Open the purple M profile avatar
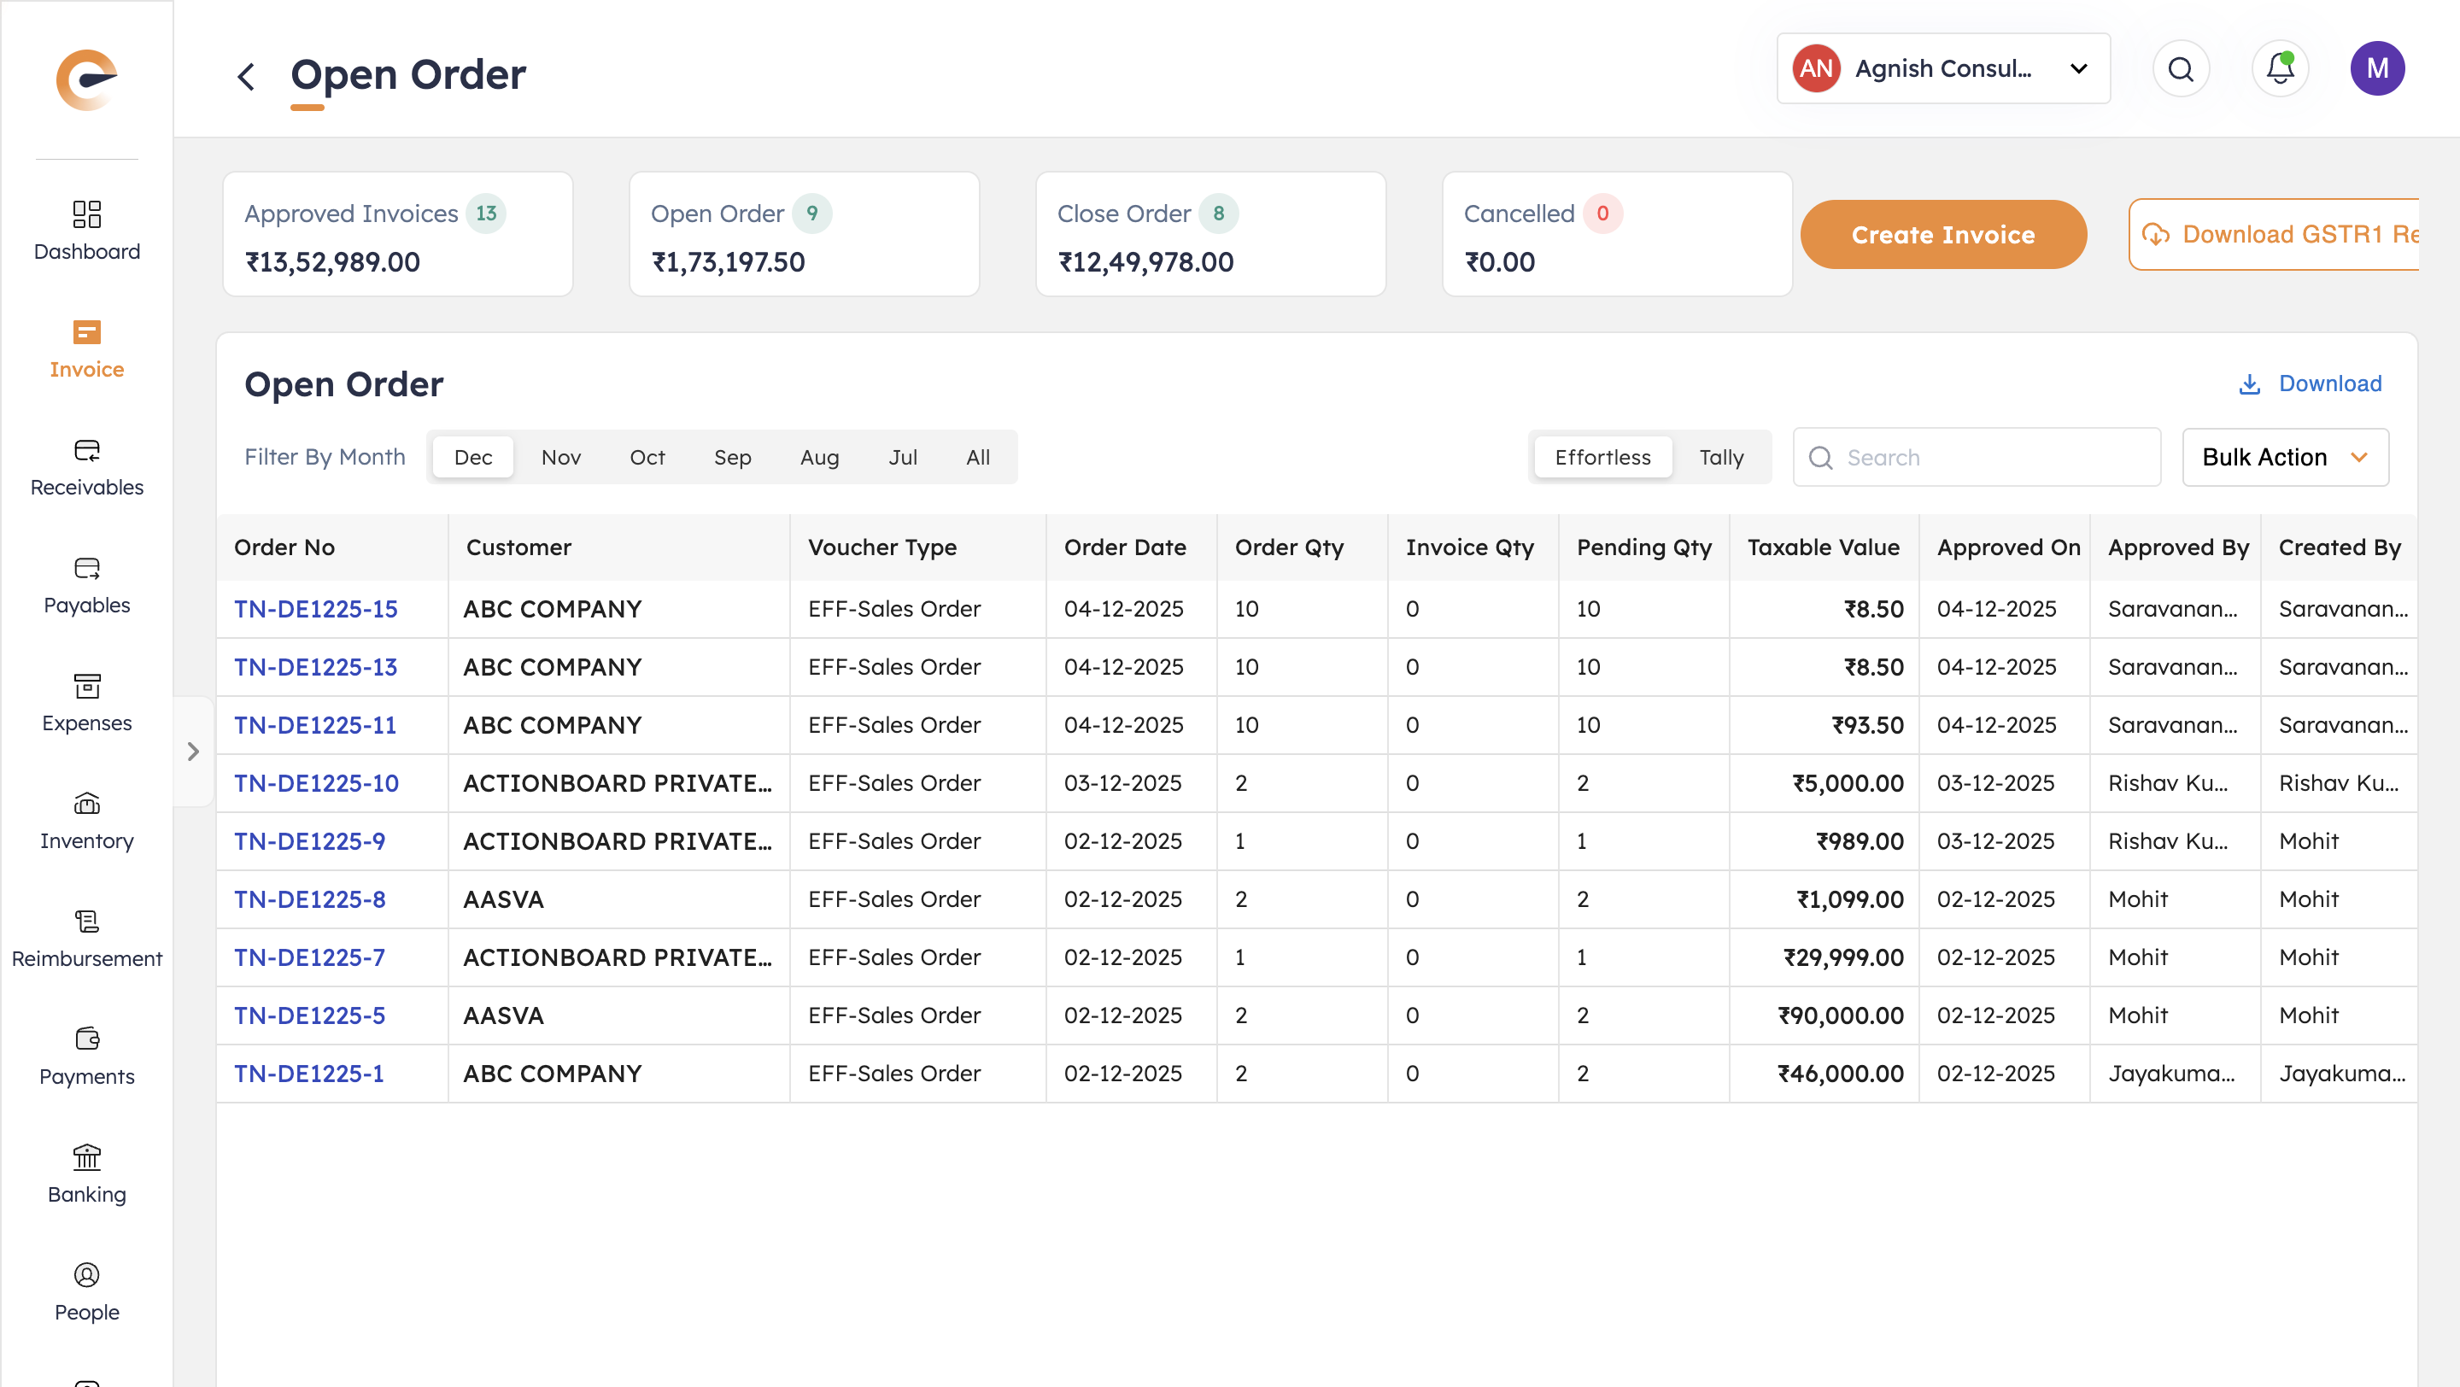Screen dimensions: 2460x1387 [x=2376, y=68]
